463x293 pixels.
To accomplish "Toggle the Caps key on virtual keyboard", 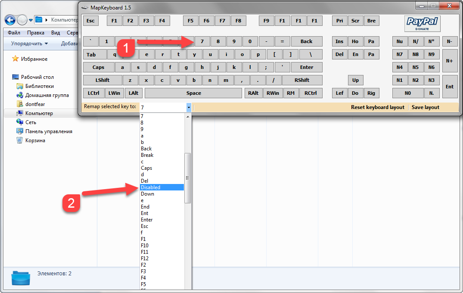I will [98, 67].
